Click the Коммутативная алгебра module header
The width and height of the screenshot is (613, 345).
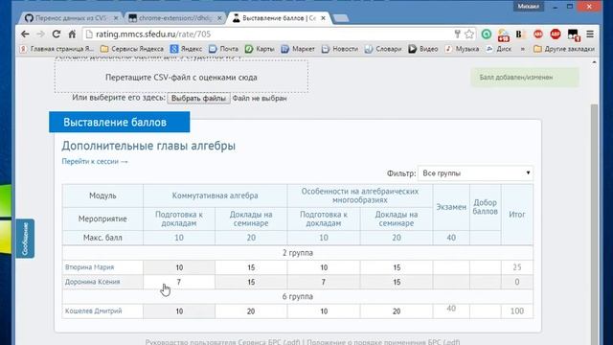pyautogui.click(x=215, y=195)
